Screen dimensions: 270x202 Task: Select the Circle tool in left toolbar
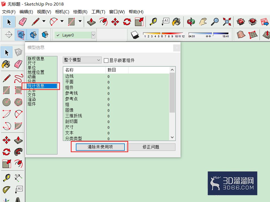pos(7,102)
